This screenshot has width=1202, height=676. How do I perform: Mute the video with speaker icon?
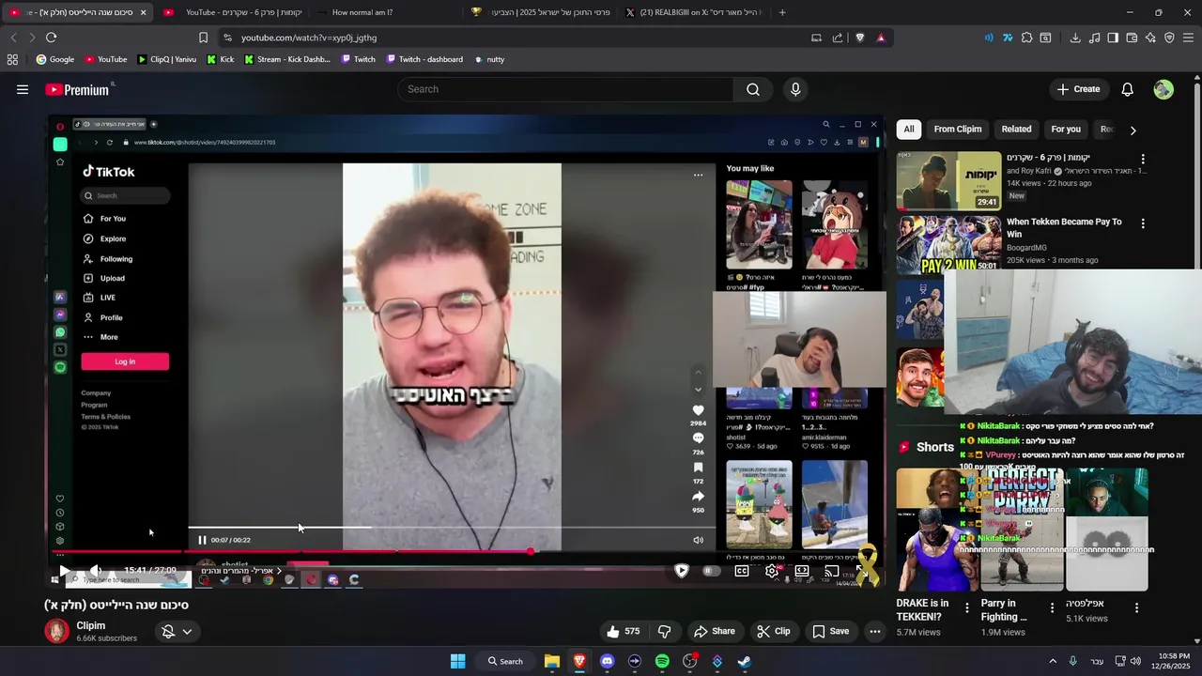[95, 571]
